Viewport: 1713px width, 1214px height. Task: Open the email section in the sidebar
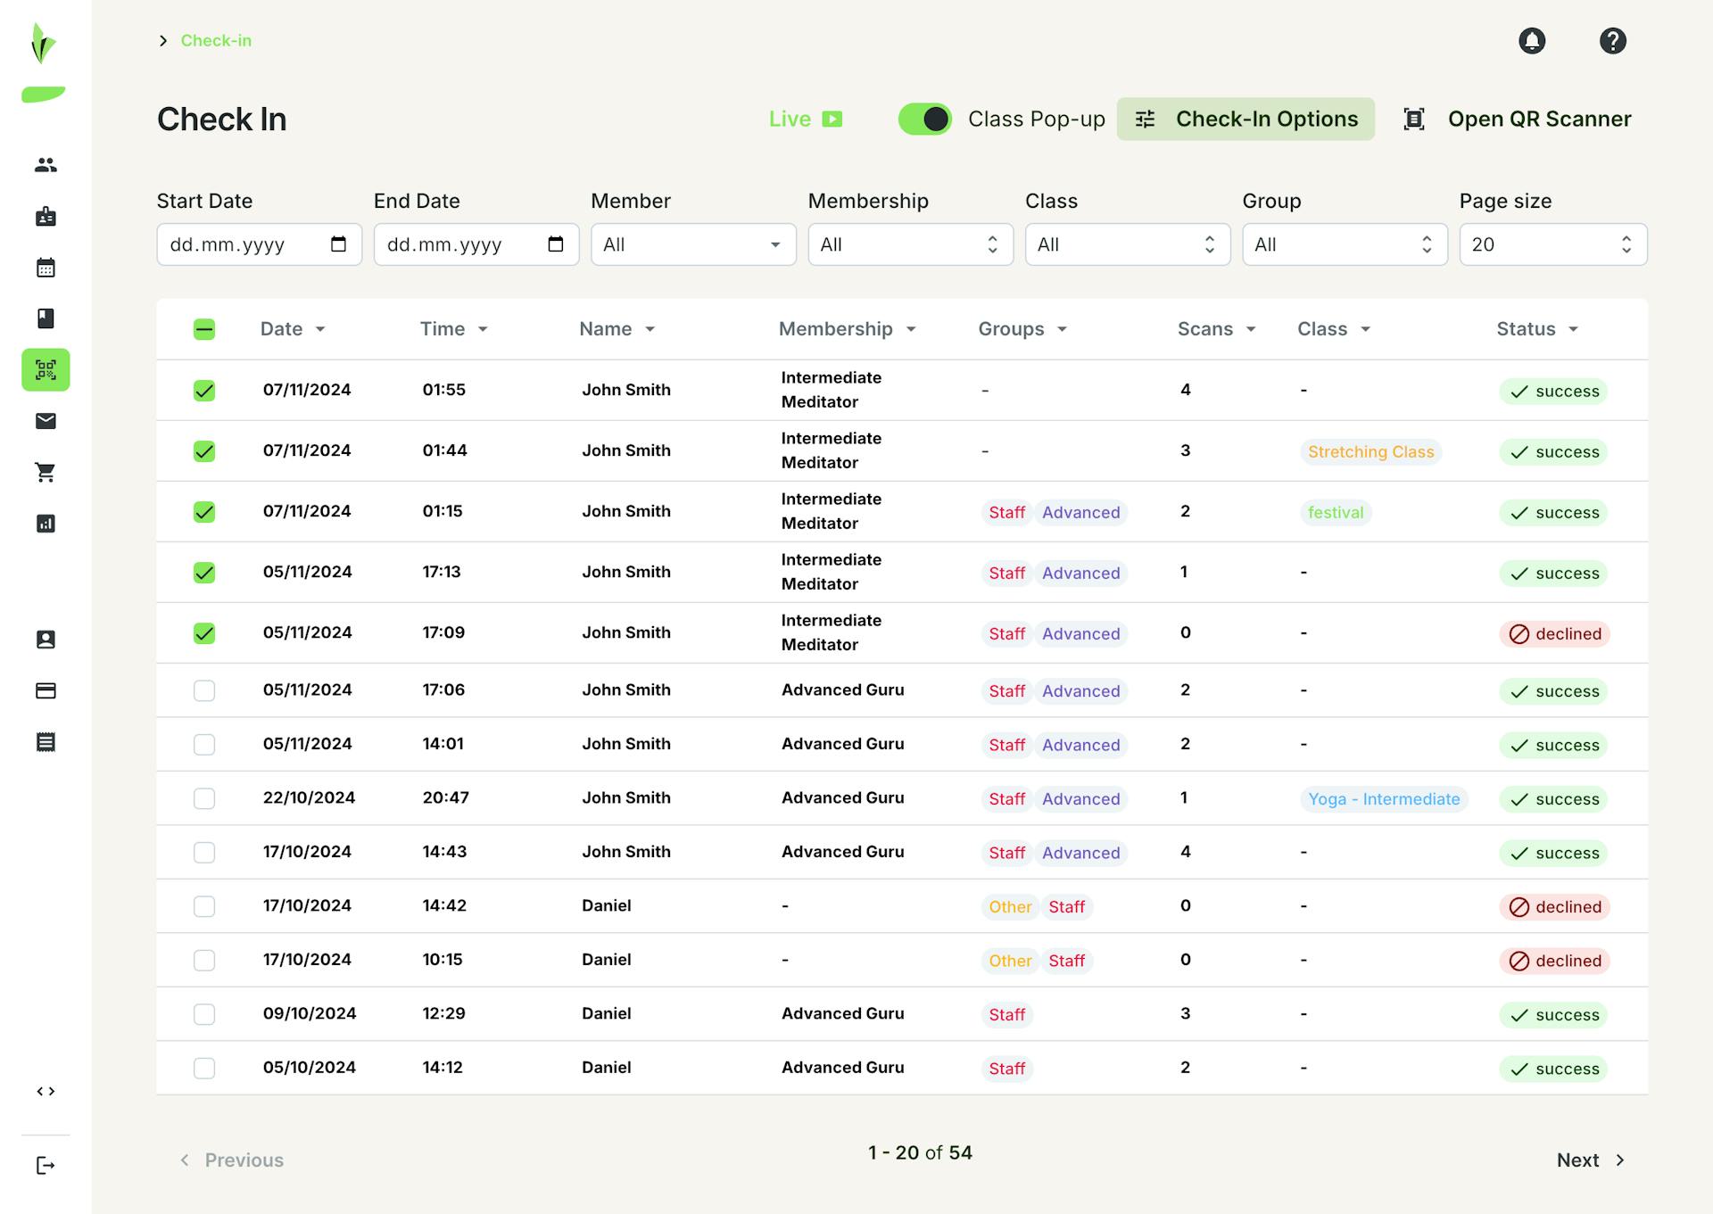(46, 421)
